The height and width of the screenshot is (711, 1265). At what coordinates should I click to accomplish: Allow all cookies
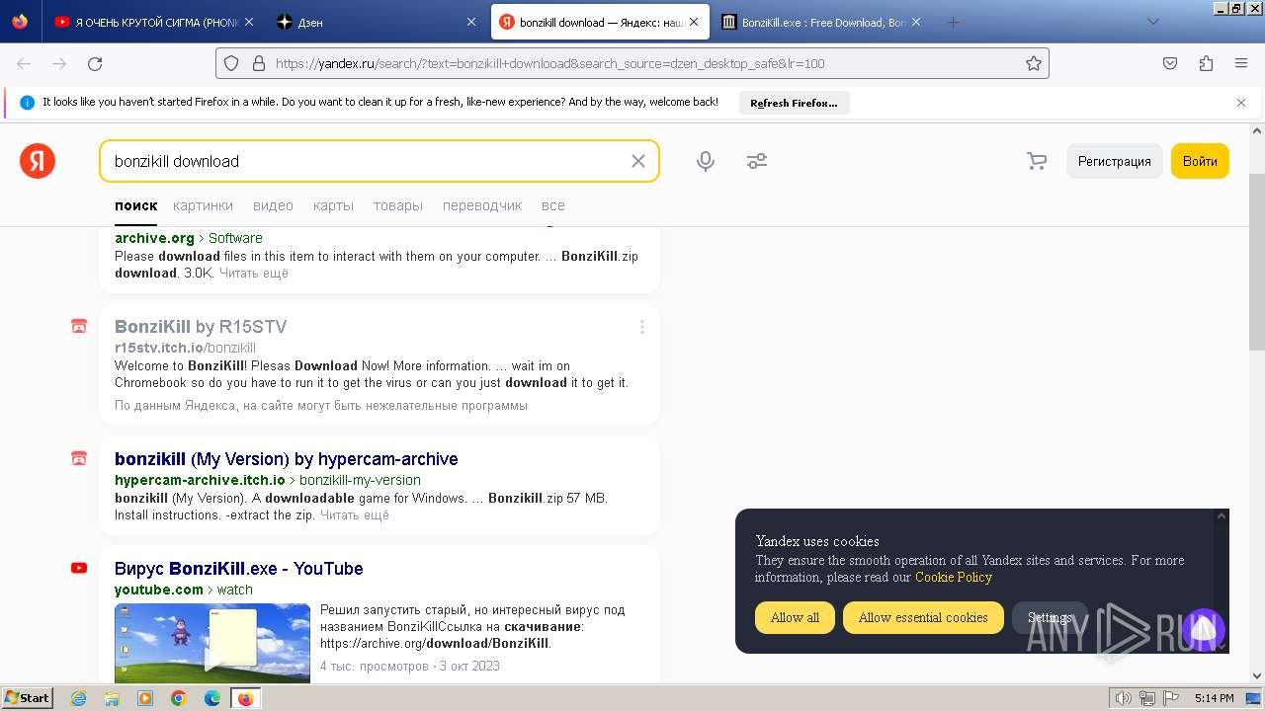pos(795,617)
